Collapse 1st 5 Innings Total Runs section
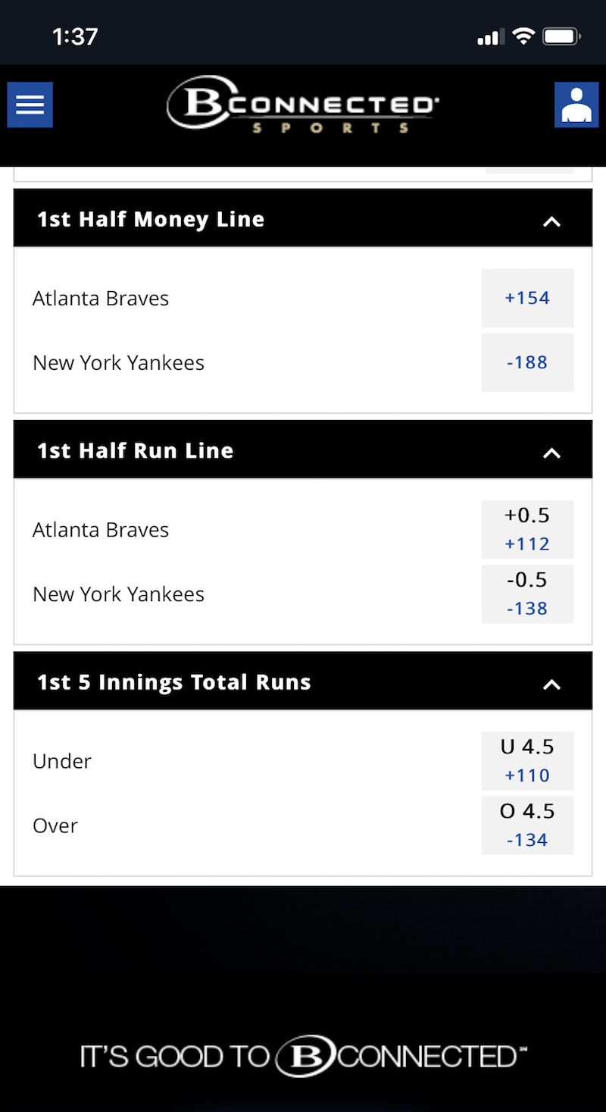This screenshot has height=1112, width=606. point(552,684)
